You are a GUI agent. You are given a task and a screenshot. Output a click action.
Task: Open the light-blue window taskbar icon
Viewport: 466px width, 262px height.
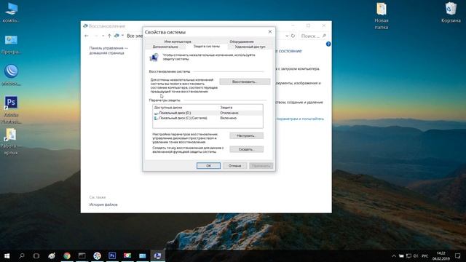coord(143,255)
